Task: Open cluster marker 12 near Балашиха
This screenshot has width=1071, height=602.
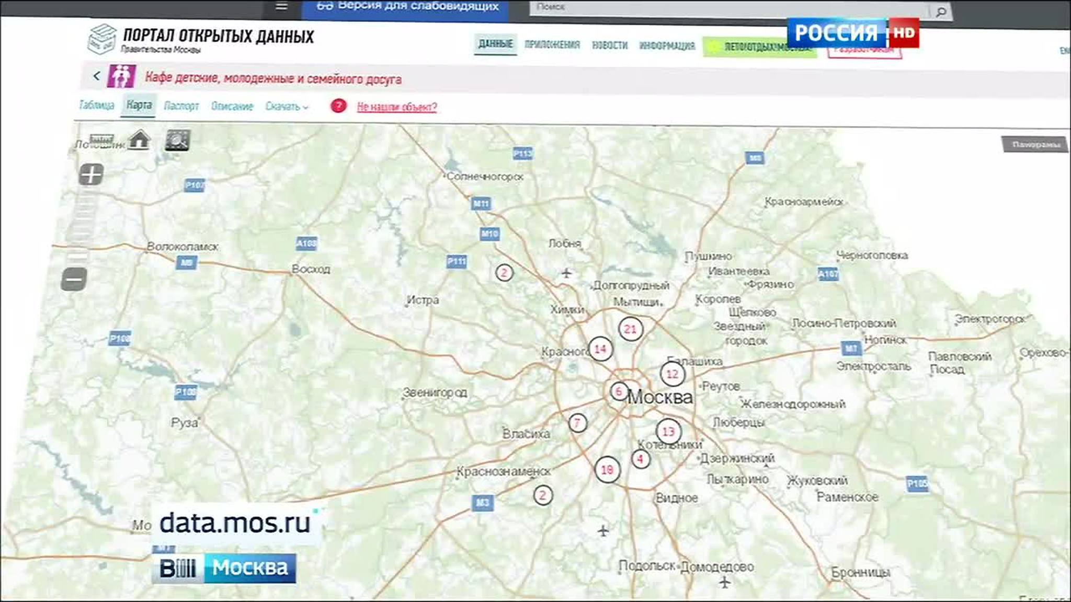Action: [673, 374]
